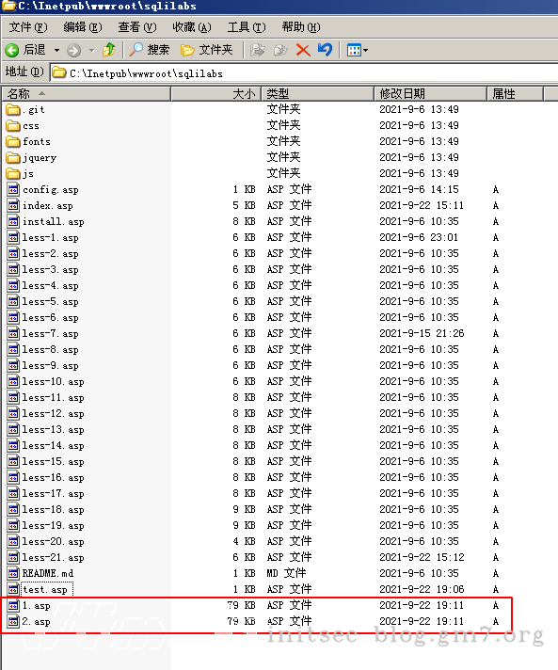Toggle the Folders (文件夹) pane button
The width and height of the screenshot is (558, 670).
(x=207, y=50)
